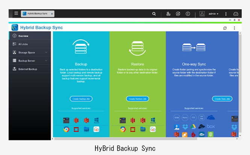Click the Dropbox icon in One-way Sync
Screen dimensions: 250x155
tap(185, 127)
